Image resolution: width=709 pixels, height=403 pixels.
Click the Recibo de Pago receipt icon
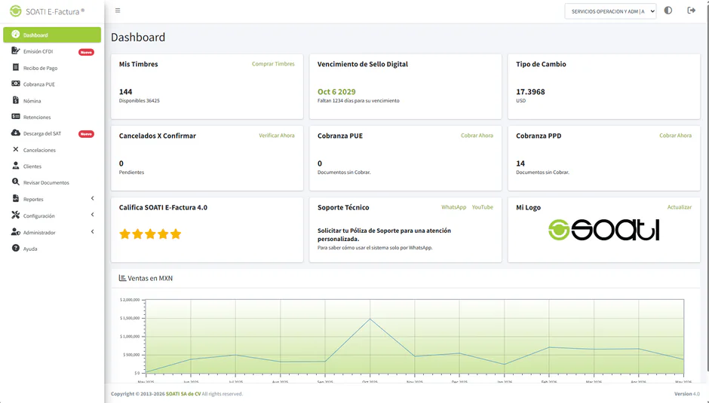pos(15,67)
